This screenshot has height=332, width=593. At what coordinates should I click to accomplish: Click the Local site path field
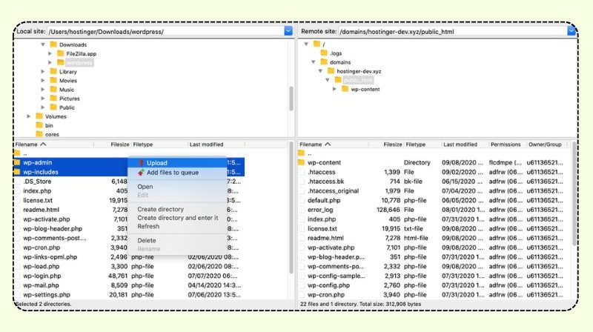tap(165, 31)
